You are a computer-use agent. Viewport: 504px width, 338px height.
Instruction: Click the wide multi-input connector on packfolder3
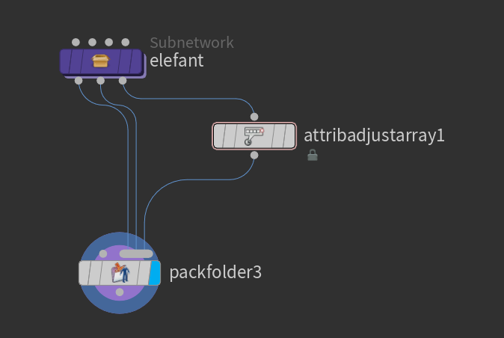point(136,254)
